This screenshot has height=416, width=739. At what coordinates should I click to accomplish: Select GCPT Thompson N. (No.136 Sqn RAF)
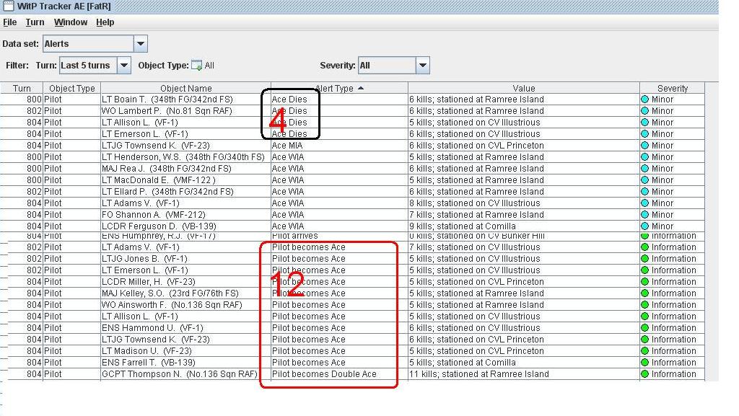pos(180,374)
